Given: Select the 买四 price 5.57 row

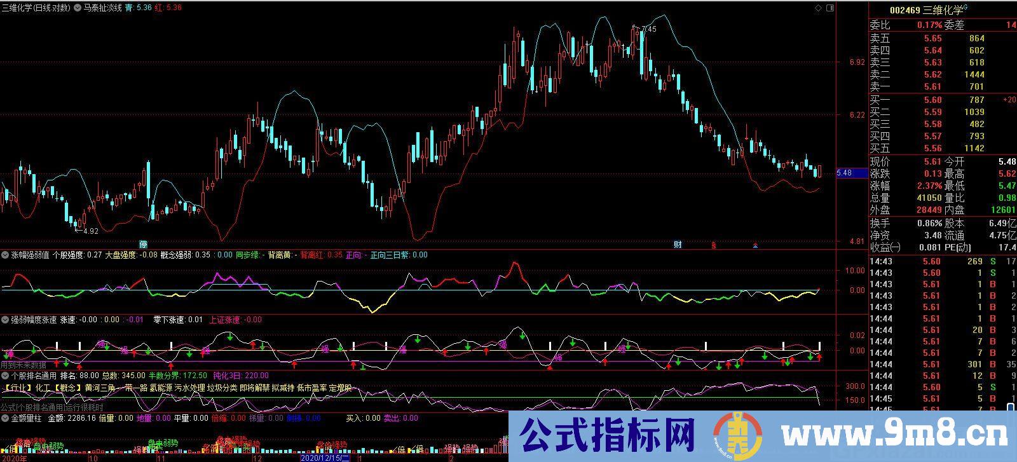Looking at the screenshot, I should pos(943,136).
